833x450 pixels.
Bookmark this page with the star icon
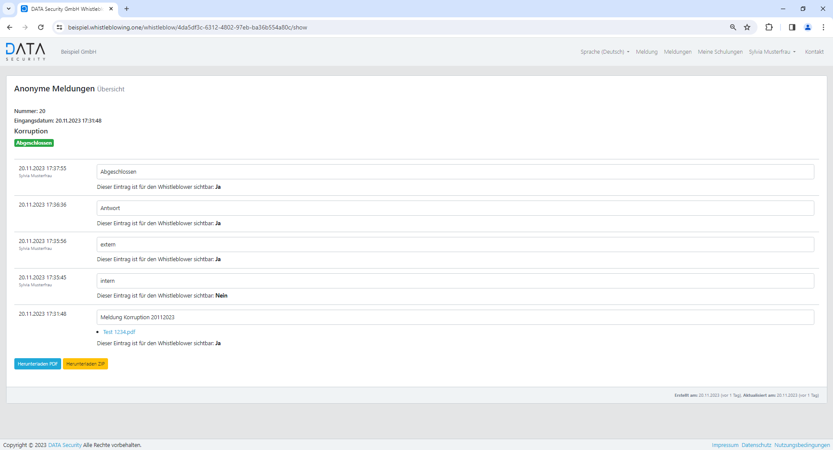tap(747, 27)
